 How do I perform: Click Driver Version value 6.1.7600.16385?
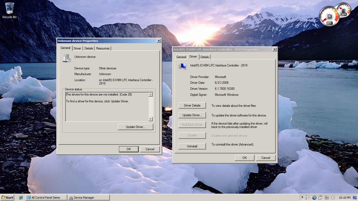225,89
